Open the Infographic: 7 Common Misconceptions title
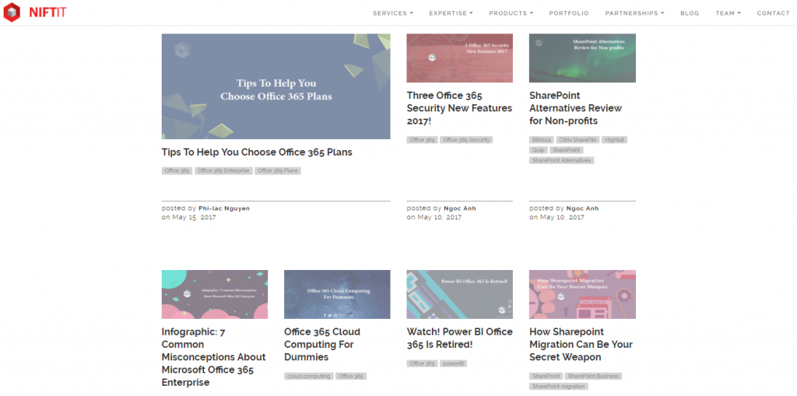The height and width of the screenshot is (396, 797). (213, 357)
